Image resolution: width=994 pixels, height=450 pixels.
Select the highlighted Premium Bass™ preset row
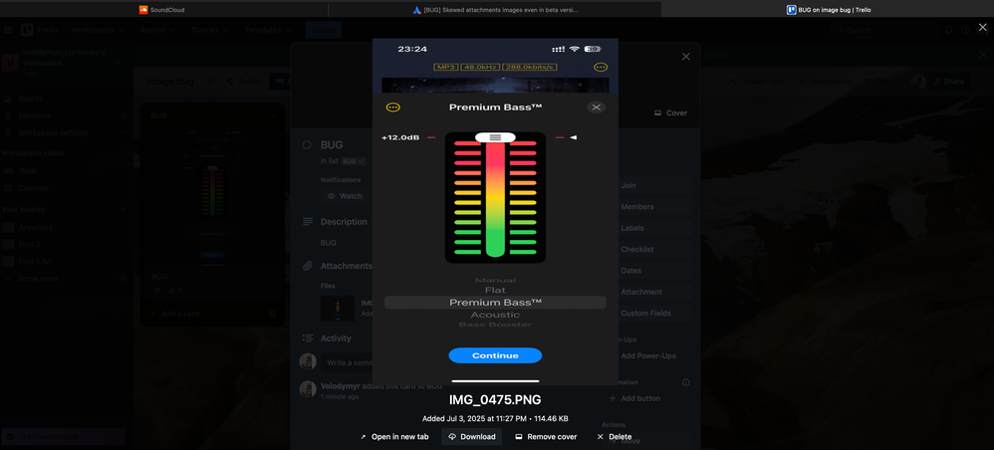(495, 303)
